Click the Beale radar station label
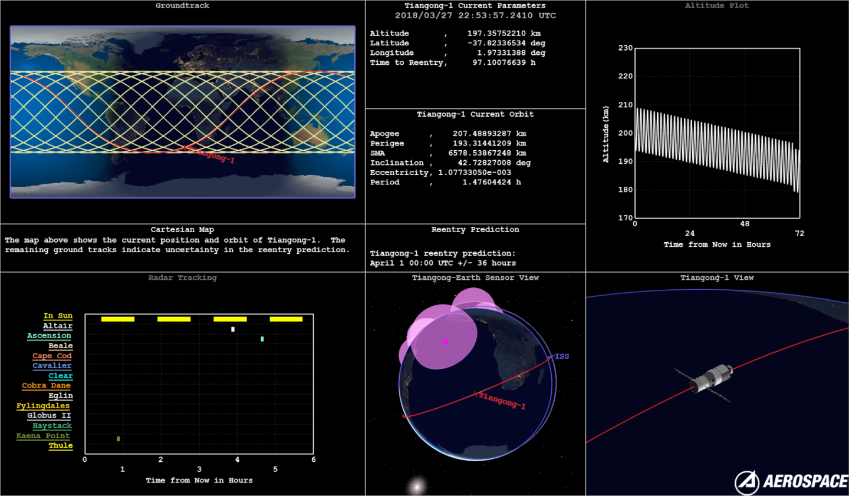This screenshot has width=849, height=496. (x=61, y=346)
